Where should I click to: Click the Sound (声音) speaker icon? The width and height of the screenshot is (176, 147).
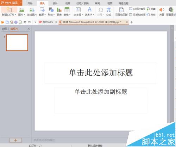point(162,10)
